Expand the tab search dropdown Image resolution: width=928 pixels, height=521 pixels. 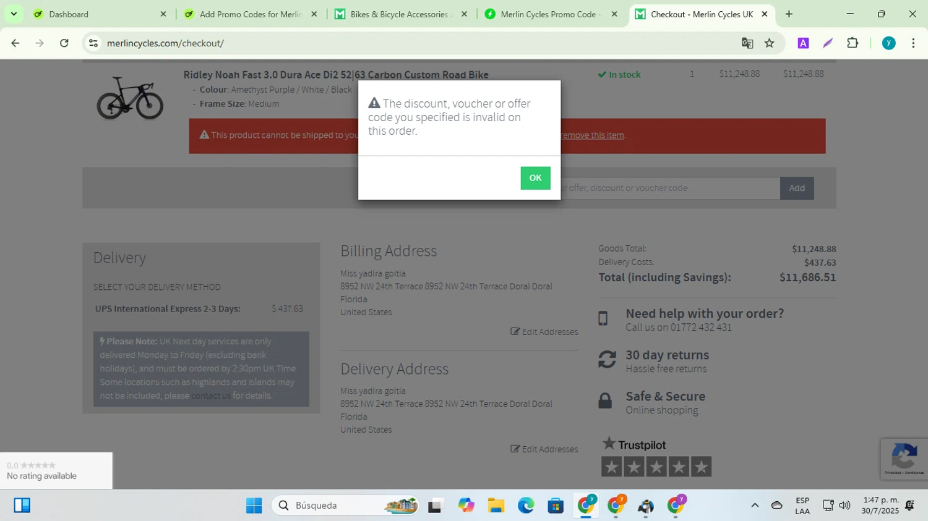(x=14, y=14)
